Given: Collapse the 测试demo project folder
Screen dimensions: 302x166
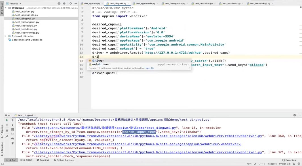Looking at the screenshot, I should (x=6, y=8).
